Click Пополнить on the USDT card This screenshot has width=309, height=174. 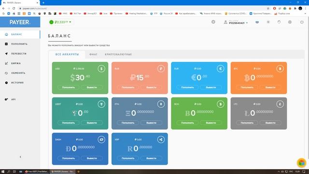(x=69, y=123)
